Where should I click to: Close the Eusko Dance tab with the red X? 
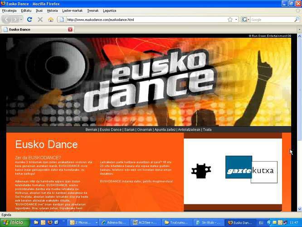click(70, 30)
